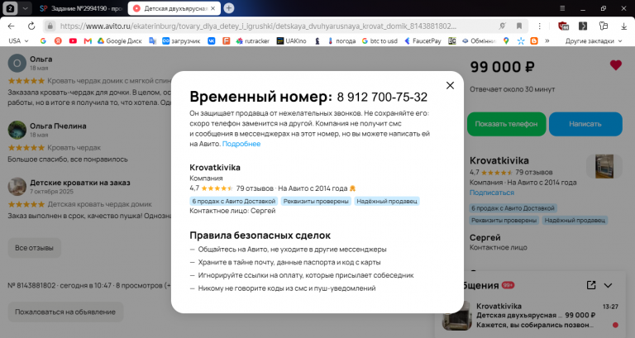Click the Написать button
The height and width of the screenshot is (338, 635).
585,124
